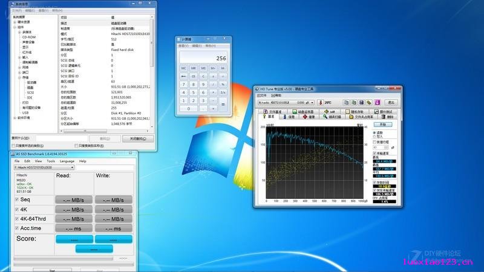Click the save screenshot floppy icon in HD Tune

pyautogui.click(x=361, y=102)
